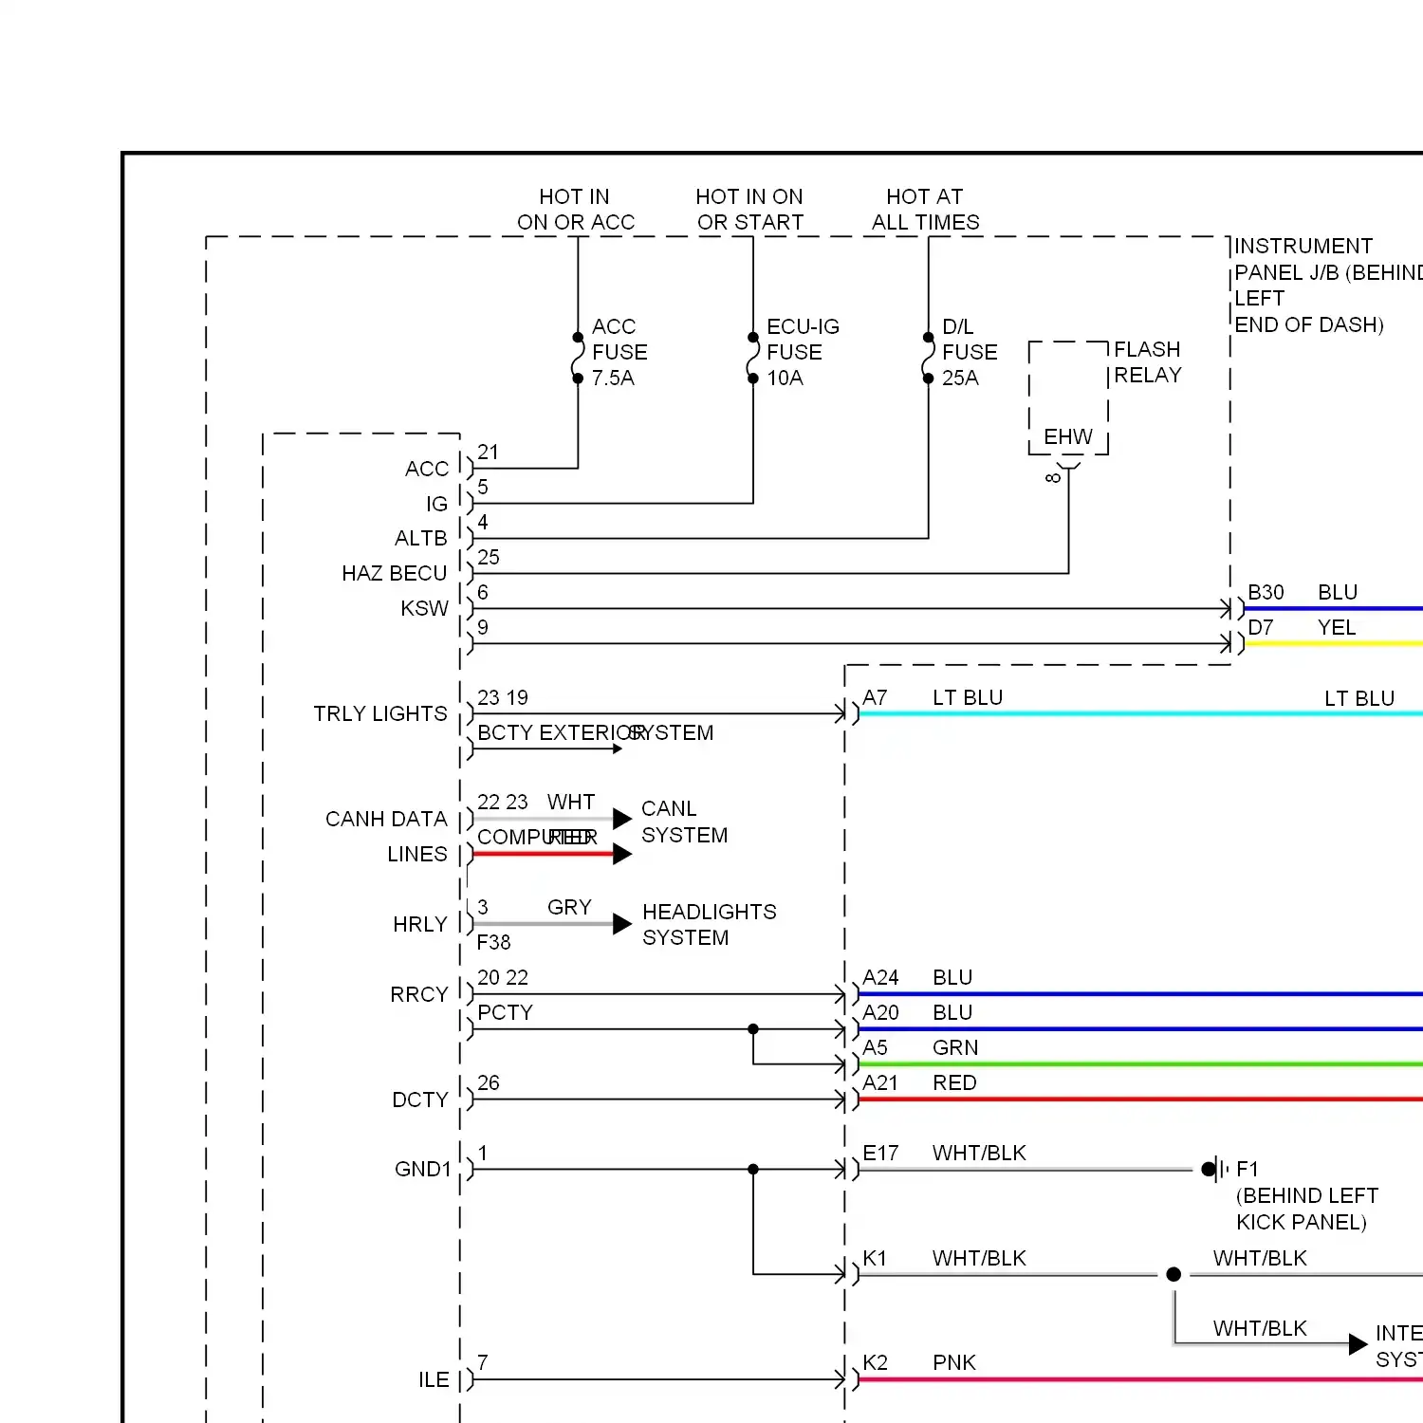Click the GRY wire color label
This screenshot has height=1423, width=1423.
click(x=569, y=907)
